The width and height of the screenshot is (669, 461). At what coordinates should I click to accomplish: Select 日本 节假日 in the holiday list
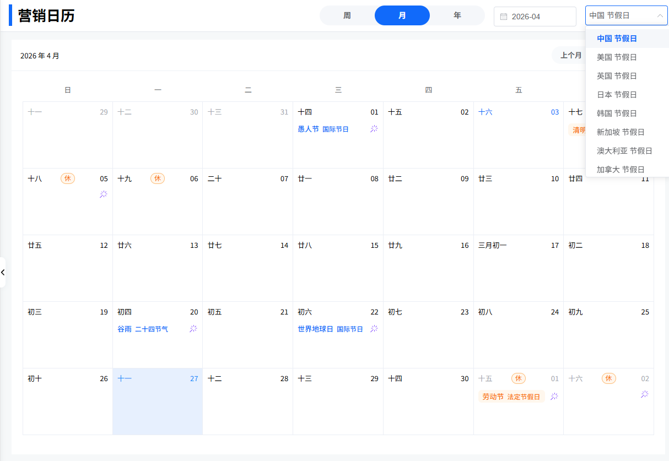click(x=617, y=95)
